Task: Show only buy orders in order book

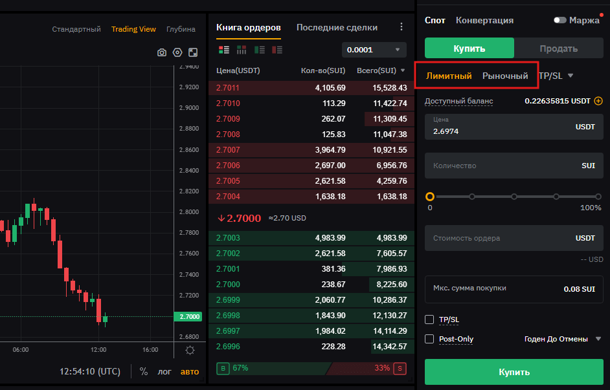Action: point(260,50)
